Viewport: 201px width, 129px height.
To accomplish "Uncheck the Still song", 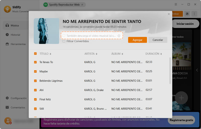I will click(35, 109).
